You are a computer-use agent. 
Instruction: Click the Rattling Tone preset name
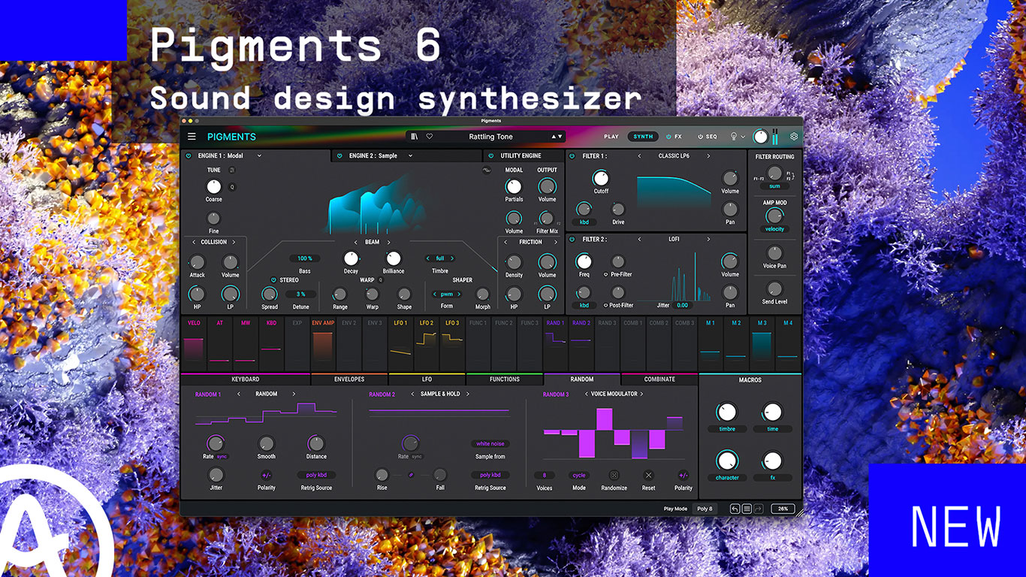(x=491, y=137)
